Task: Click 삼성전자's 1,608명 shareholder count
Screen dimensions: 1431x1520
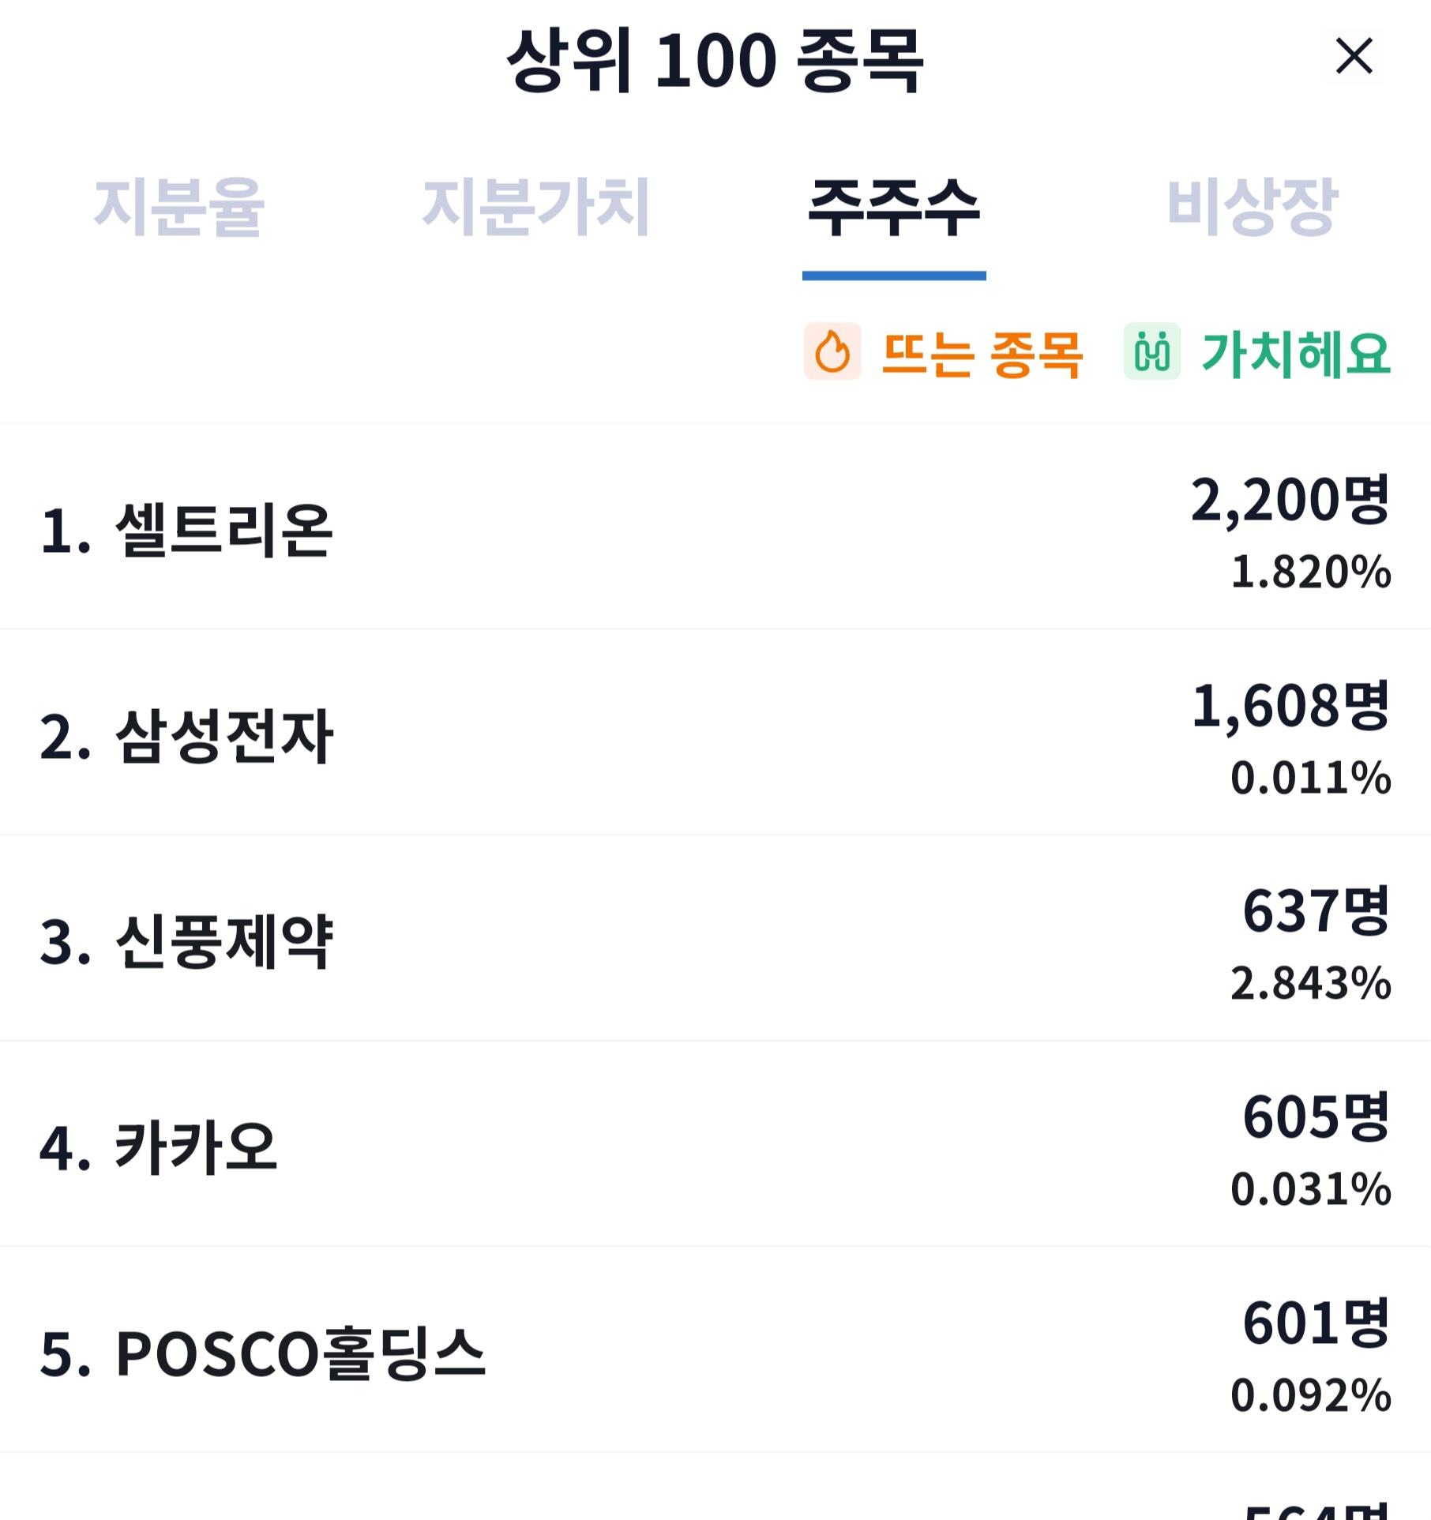Action: (x=1290, y=706)
